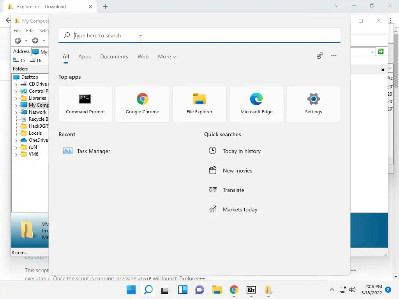Select D: drive in Explorer++ drives bar
Image resolution: width=399 pixels, height=299 pixels.
[x=35, y=60]
